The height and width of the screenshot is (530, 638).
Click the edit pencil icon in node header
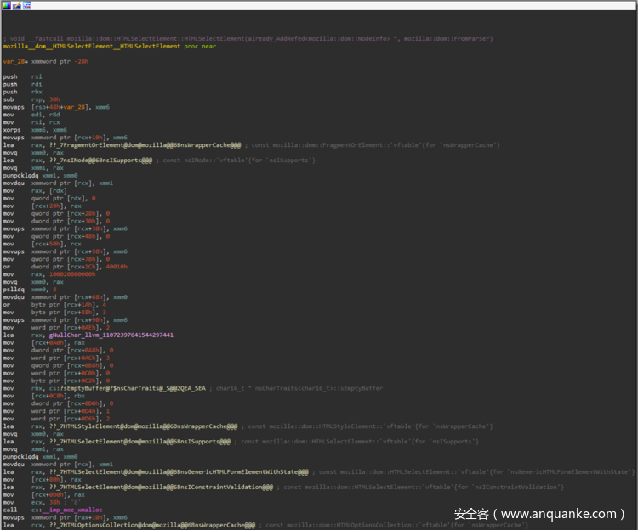17,5
